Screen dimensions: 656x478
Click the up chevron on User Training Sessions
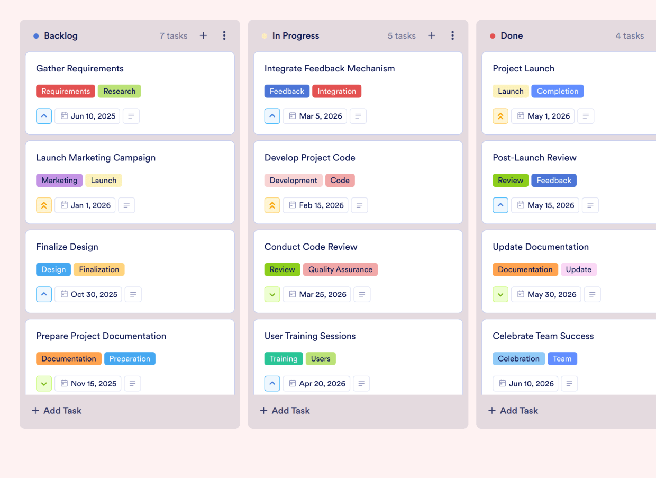(x=272, y=383)
